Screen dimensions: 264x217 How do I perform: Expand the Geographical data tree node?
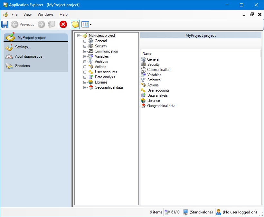85,87
